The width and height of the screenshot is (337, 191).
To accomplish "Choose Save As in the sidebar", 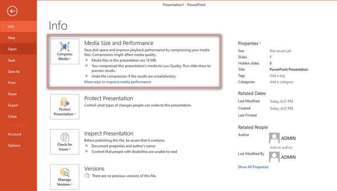I will tap(14, 72).
